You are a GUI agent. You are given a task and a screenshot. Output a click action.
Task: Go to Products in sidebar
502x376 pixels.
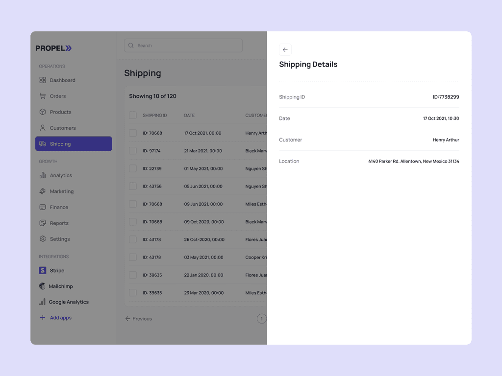pyautogui.click(x=74, y=112)
